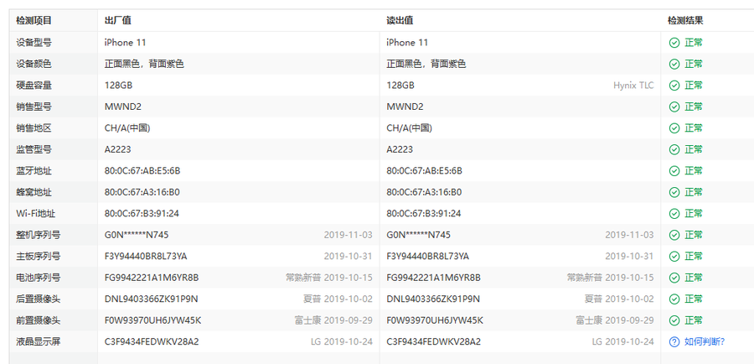Click factory front camera serial F0W93970UH6JYW45K

153,320
